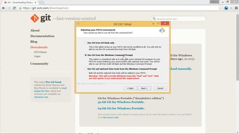Click the download manually link
This screenshot has height=134, width=239.
181,69
